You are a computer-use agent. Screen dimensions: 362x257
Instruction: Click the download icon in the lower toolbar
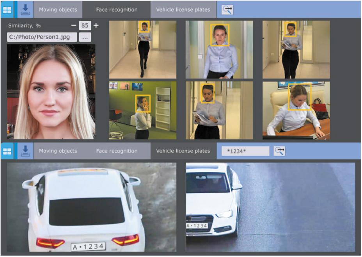tap(25, 151)
